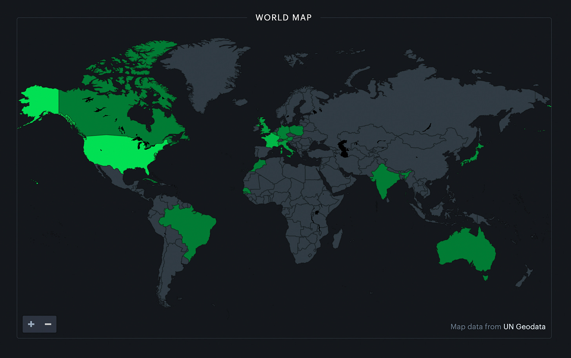The image size is (571, 358).
Task: Select France on the map
Action: 271,141
